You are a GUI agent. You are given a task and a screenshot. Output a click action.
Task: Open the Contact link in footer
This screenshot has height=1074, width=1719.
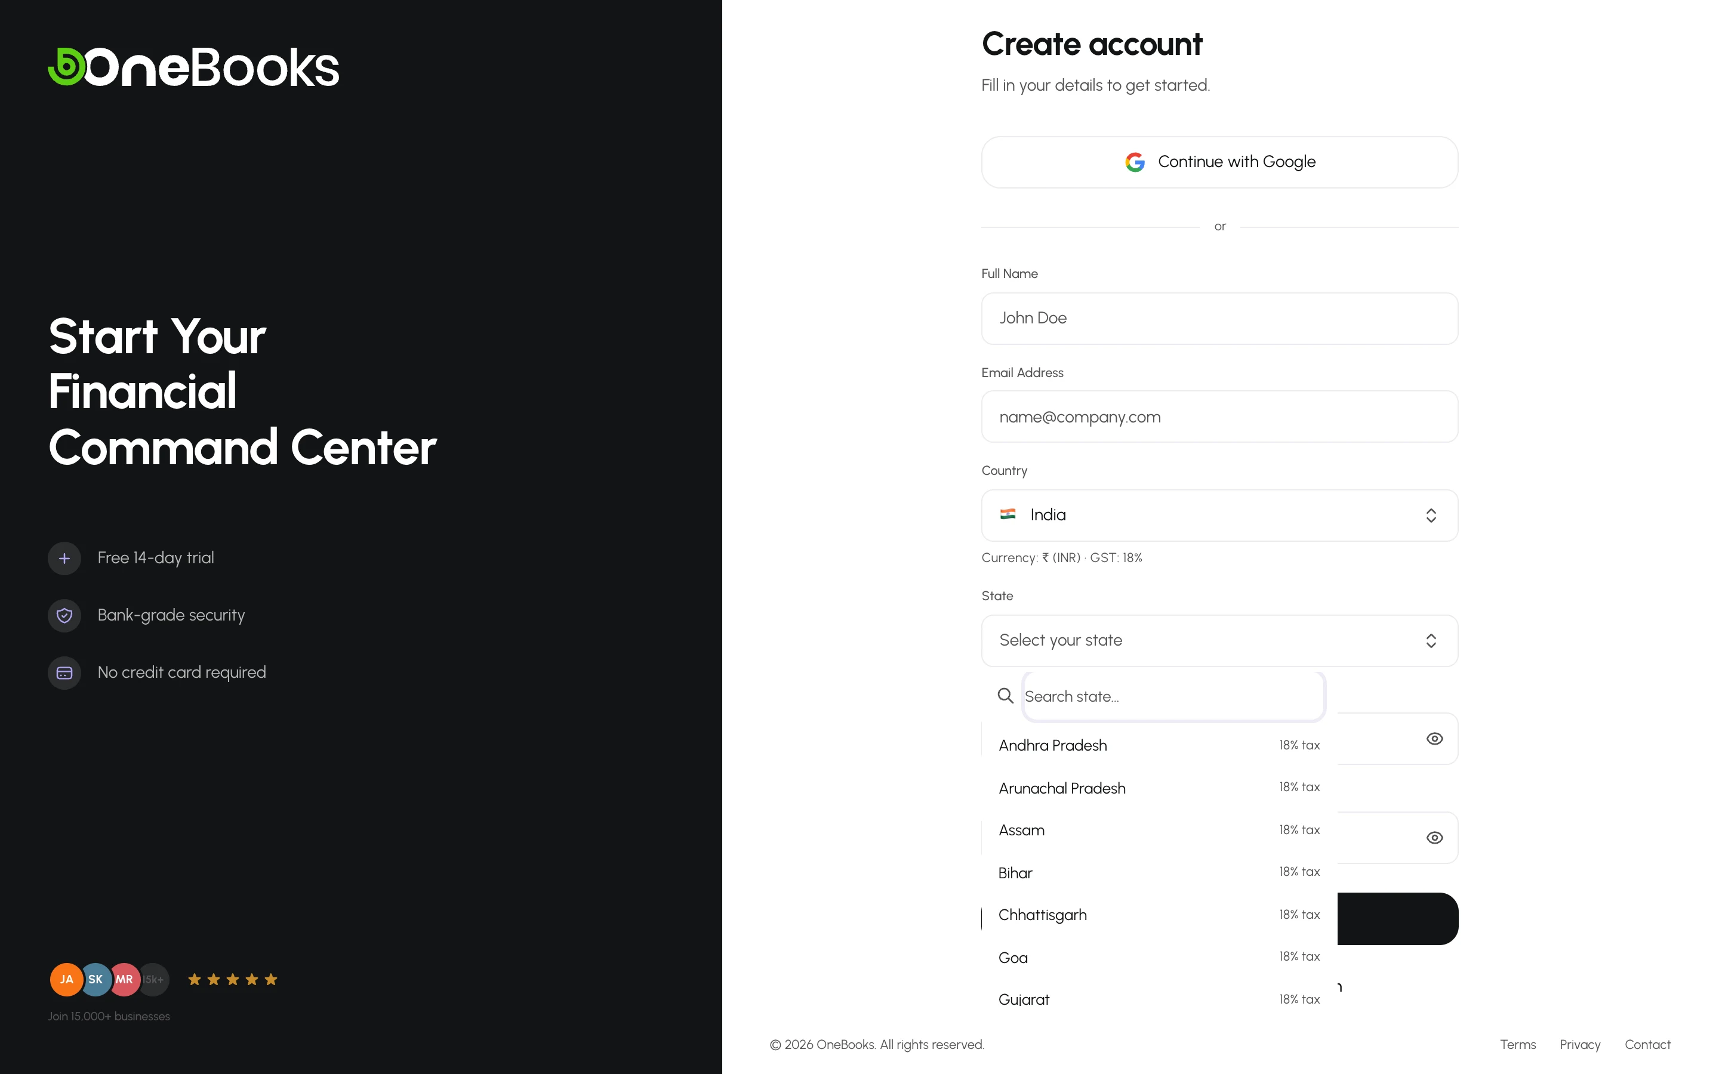point(1647,1045)
